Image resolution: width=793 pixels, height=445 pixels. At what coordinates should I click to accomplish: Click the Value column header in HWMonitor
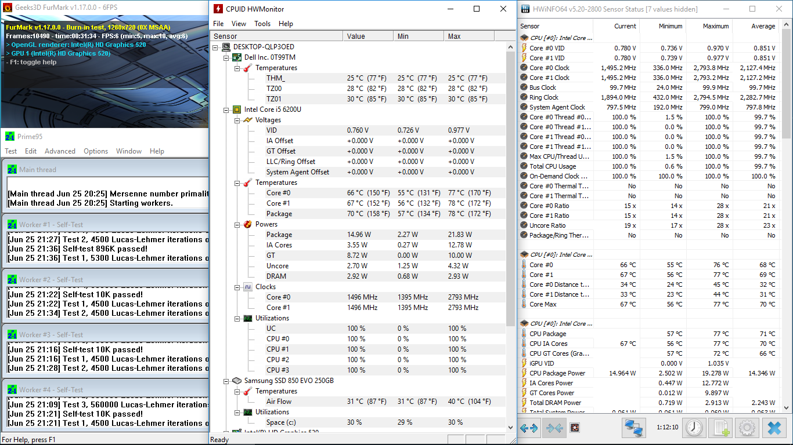(x=368, y=36)
